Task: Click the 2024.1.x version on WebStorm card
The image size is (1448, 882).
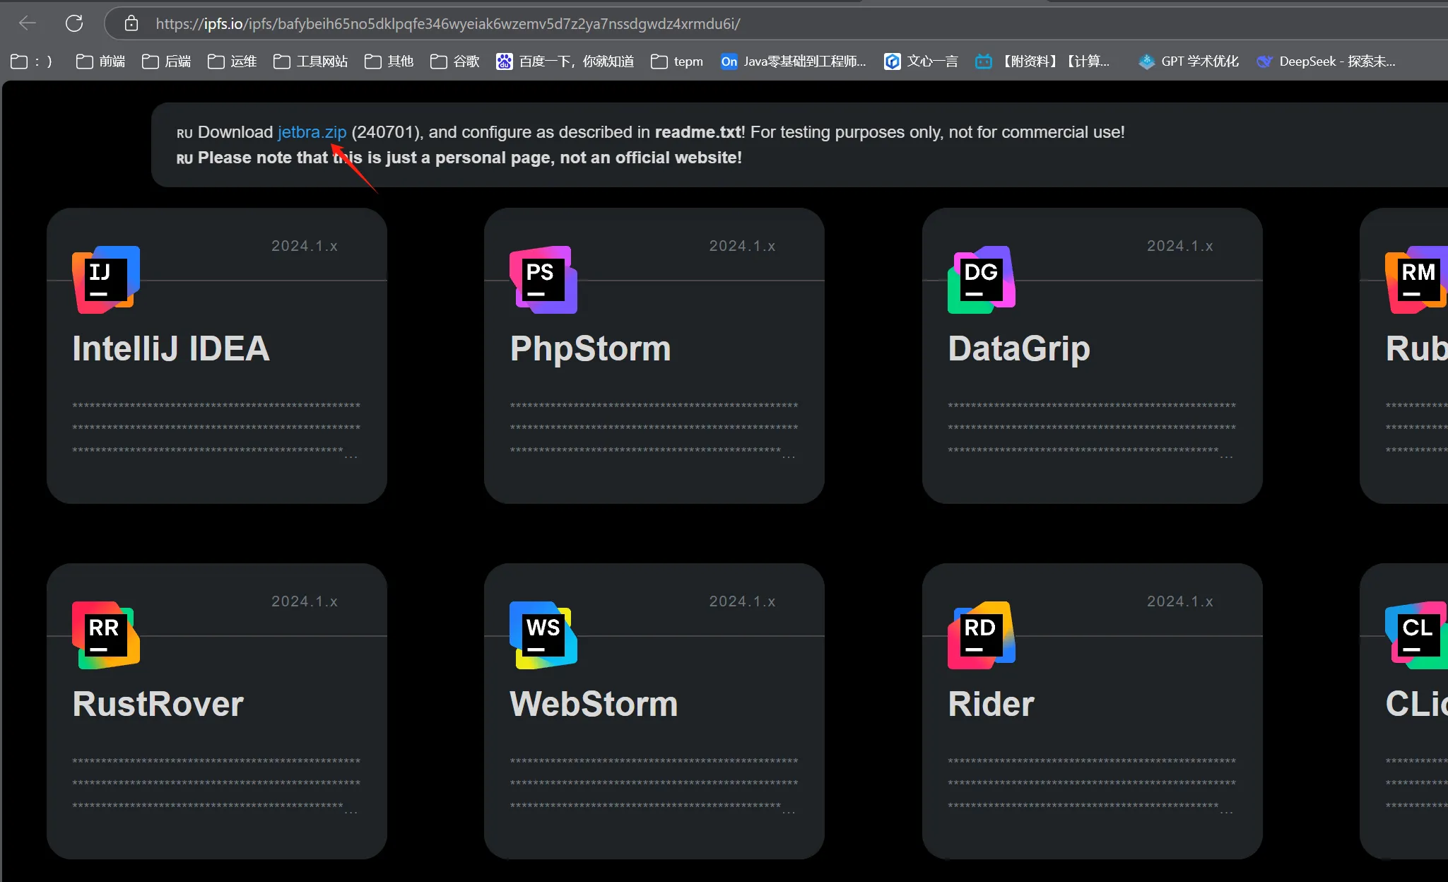Action: coord(742,601)
